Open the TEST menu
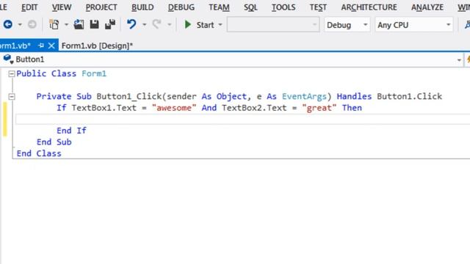470x264 pixels. (x=318, y=7)
